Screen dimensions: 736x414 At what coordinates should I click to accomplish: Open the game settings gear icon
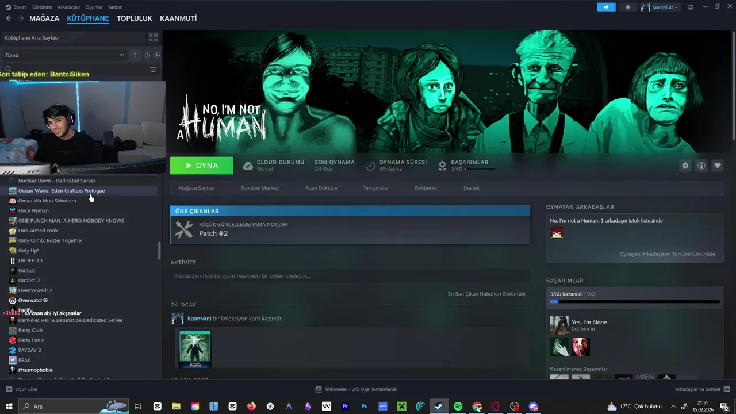pyautogui.click(x=685, y=166)
